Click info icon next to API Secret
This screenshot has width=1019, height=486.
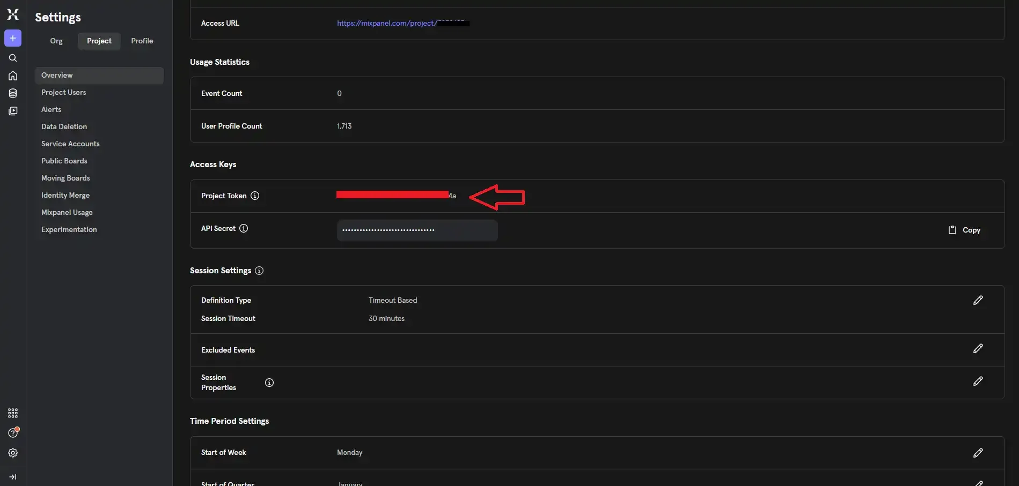244,228
